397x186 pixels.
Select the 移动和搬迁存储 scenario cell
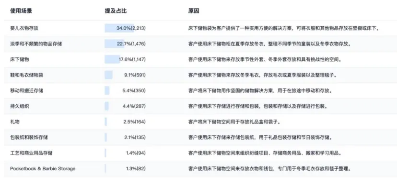26,90
